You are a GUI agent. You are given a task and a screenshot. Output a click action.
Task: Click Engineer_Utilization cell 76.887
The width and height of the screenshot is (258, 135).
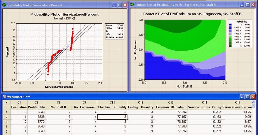point(171,122)
